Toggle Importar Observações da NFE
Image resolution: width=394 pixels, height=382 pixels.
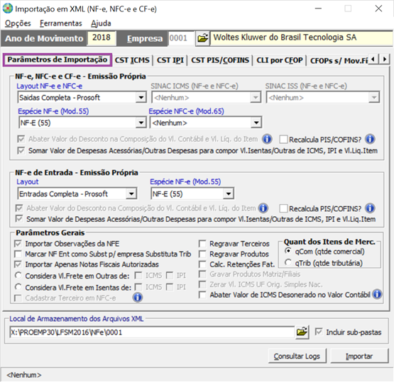(18, 244)
